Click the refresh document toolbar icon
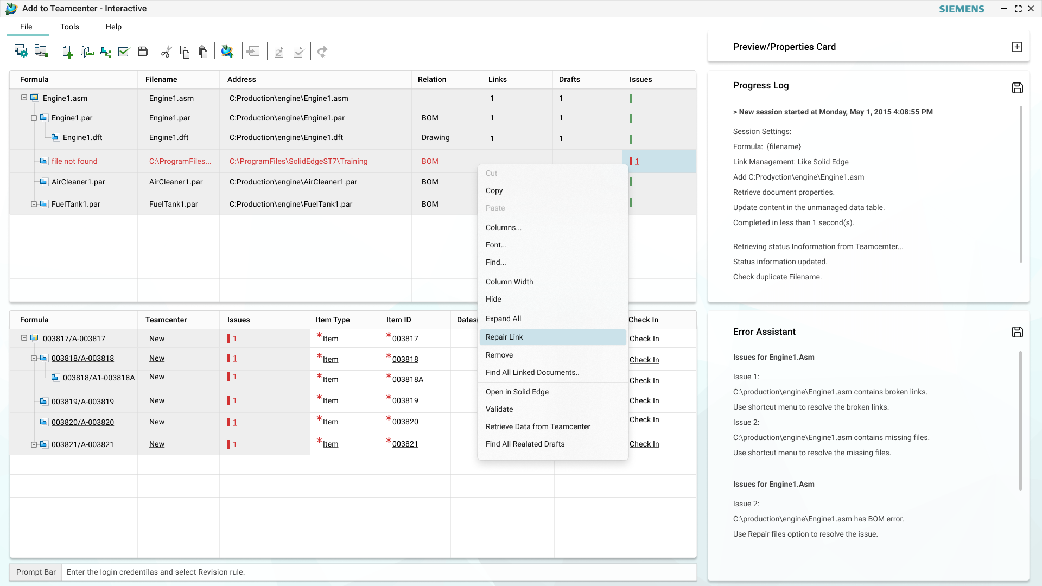This screenshot has width=1042, height=586. 279,52
